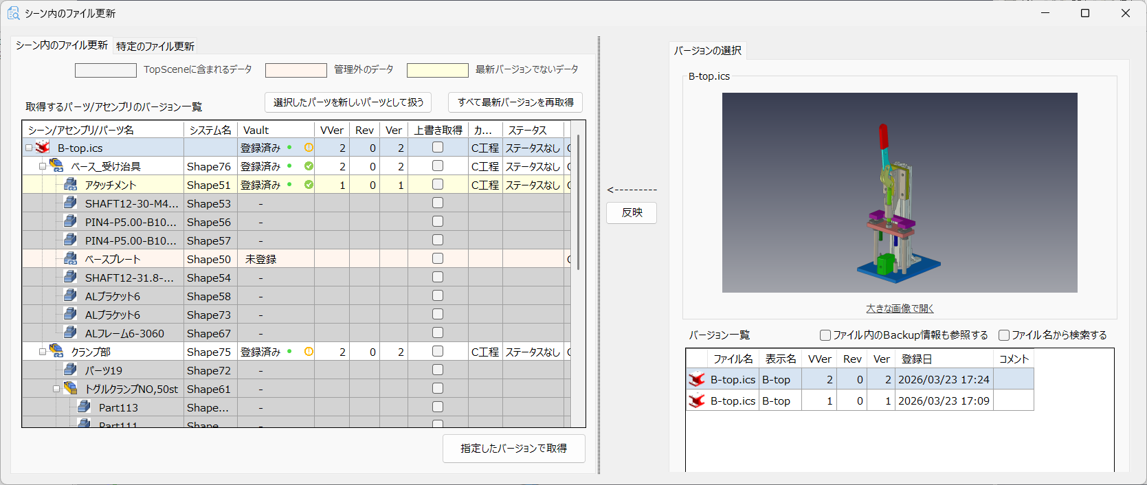Open 大きな画像で開く link

tap(900, 308)
